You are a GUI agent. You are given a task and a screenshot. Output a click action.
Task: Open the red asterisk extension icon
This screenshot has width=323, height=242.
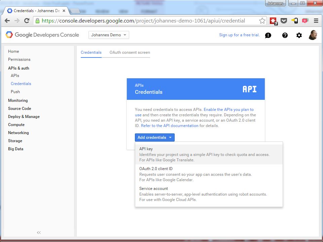point(274,21)
